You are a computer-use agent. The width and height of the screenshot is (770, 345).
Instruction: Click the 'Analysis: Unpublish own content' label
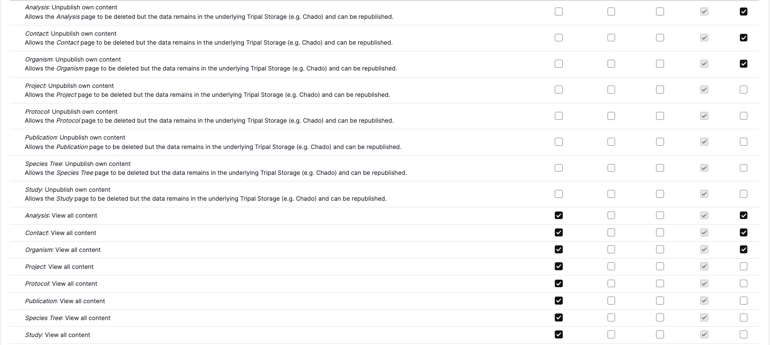[x=71, y=8]
